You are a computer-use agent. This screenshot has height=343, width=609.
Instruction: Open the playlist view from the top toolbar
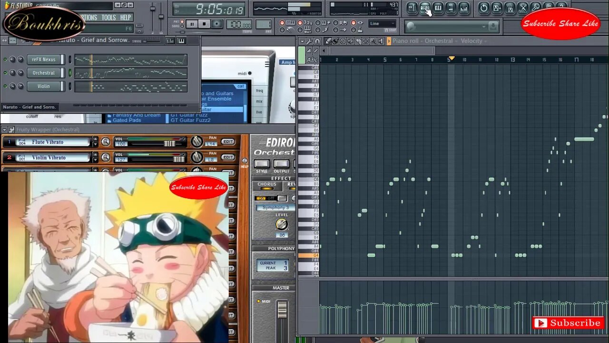pos(412,8)
